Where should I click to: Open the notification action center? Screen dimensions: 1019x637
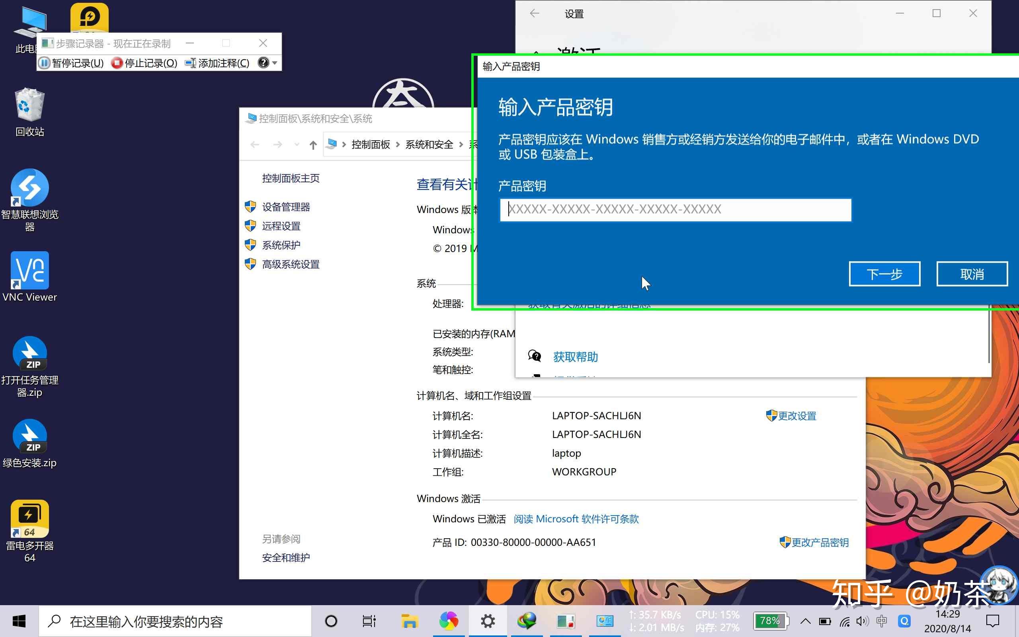(x=992, y=621)
